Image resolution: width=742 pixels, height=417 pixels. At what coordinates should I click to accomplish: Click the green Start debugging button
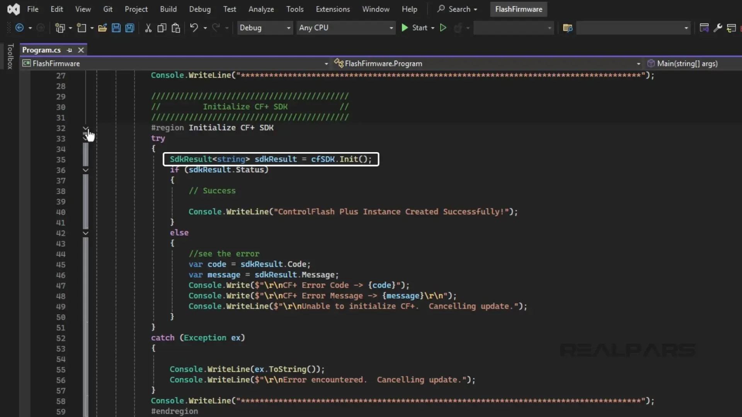[x=415, y=28]
